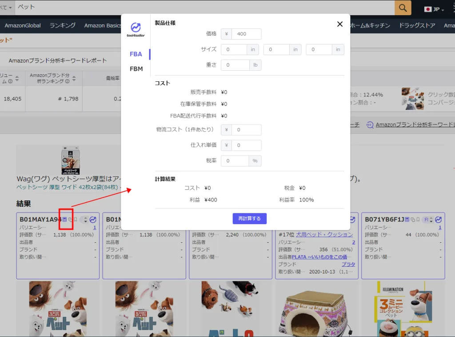
Task: Click the 重さ weight input field
Action: tap(235, 65)
